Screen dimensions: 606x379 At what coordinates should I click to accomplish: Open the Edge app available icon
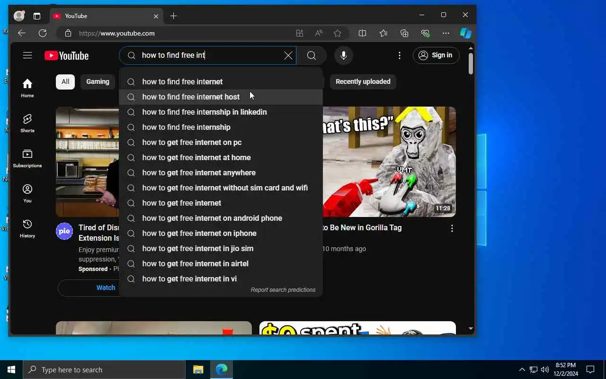[x=300, y=33]
